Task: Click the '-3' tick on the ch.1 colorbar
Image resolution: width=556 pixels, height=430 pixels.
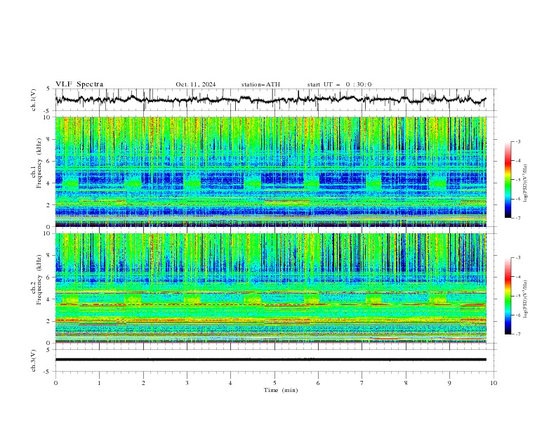Action: click(x=517, y=141)
